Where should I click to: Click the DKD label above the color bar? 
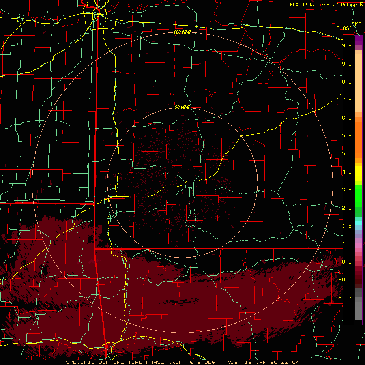[x=356, y=24]
